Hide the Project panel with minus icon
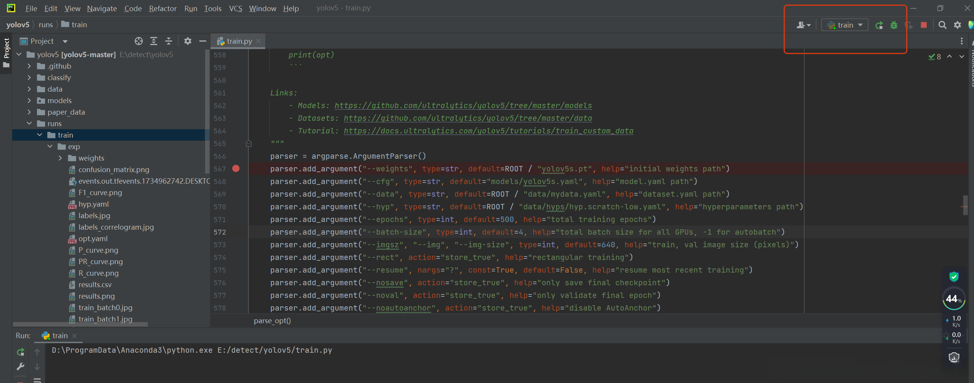 pyautogui.click(x=203, y=41)
